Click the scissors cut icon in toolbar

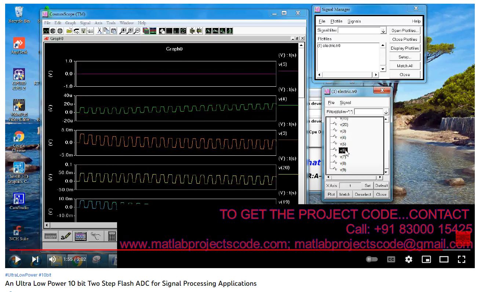pos(99,31)
